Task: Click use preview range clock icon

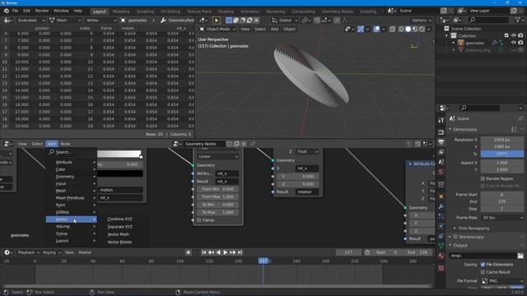Action: (x=367, y=252)
